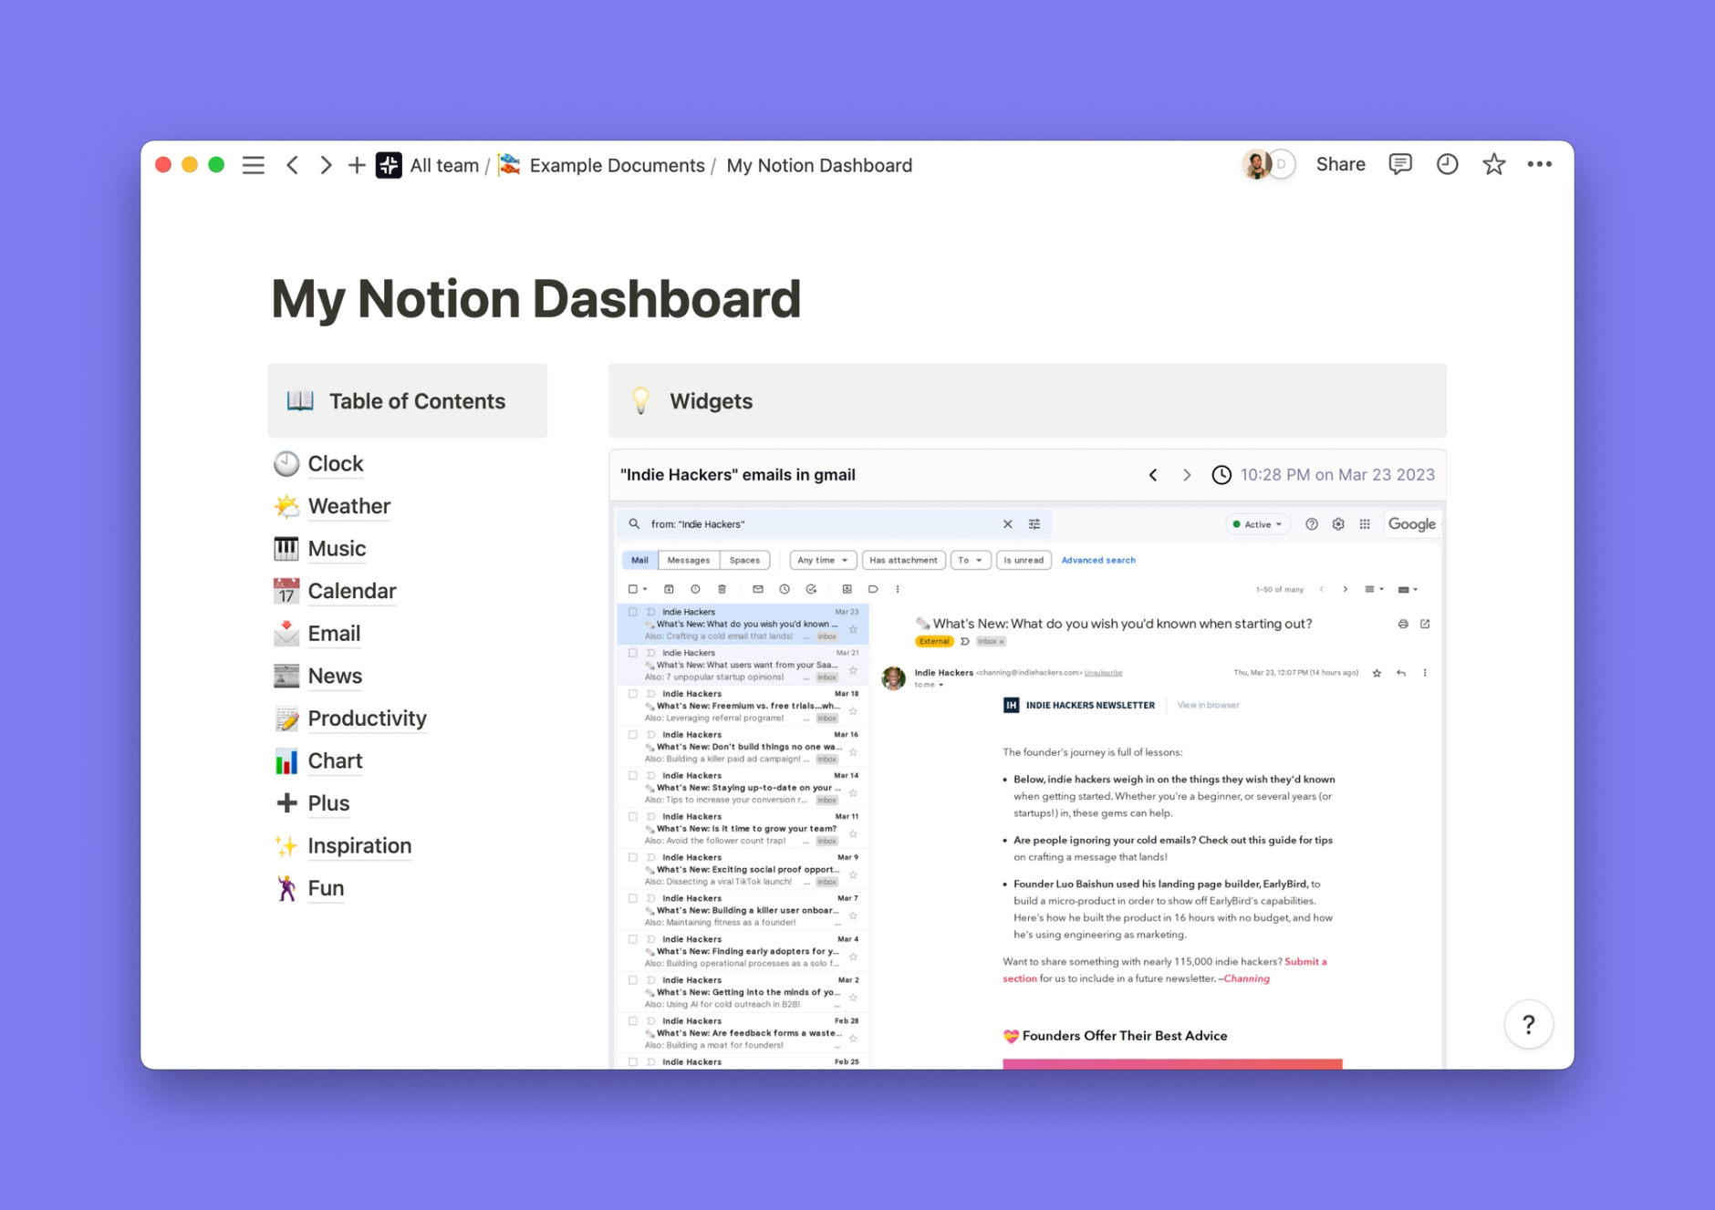This screenshot has width=1715, height=1210.
Task: Jump to the Productivity section link
Action: tap(367, 719)
